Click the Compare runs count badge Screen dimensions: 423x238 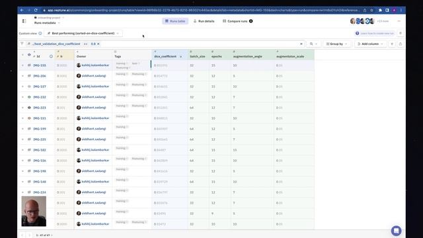pos(251,21)
